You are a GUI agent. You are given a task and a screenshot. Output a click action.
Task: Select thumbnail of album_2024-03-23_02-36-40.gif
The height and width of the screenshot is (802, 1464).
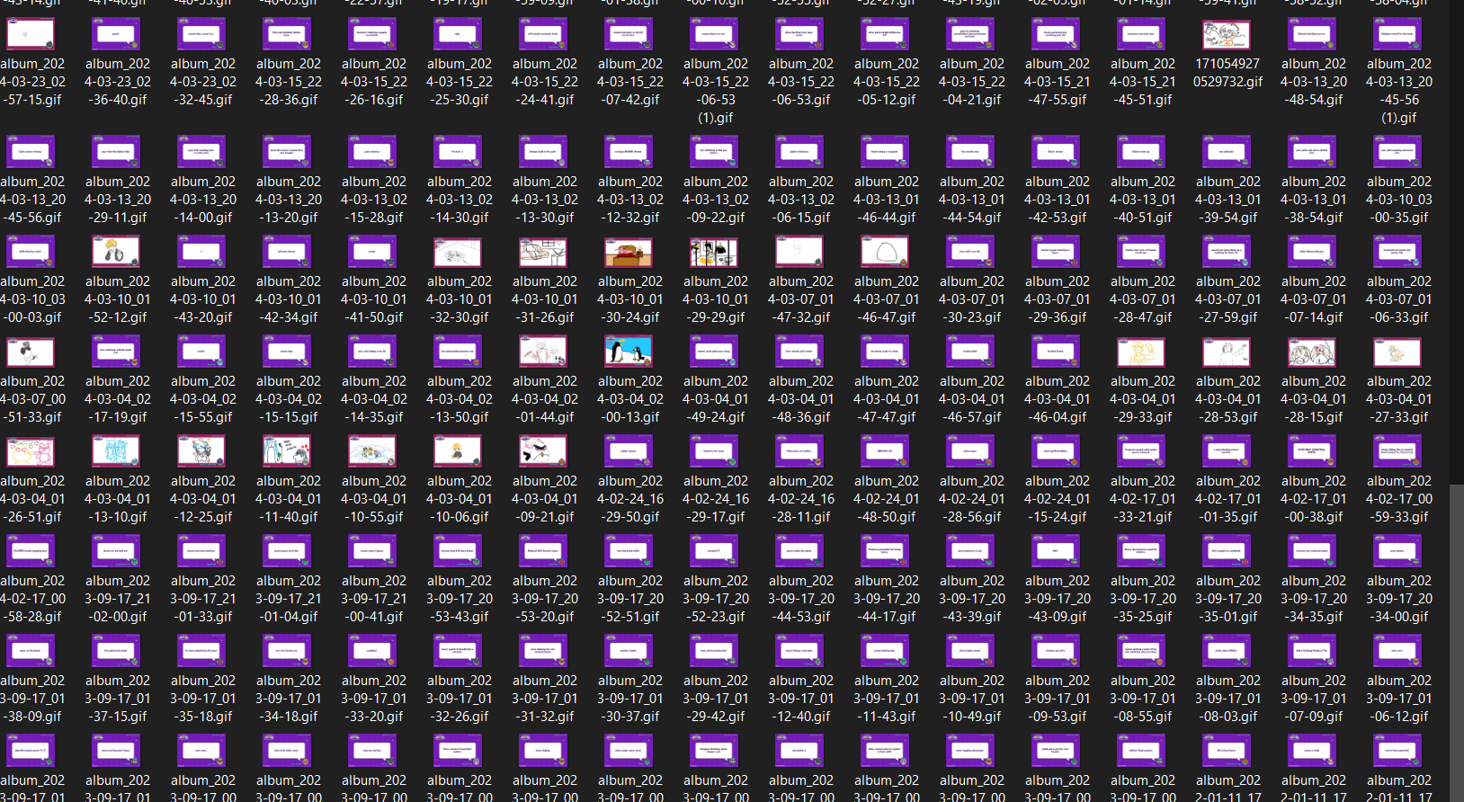pyautogui.click(x=116, y=34)
